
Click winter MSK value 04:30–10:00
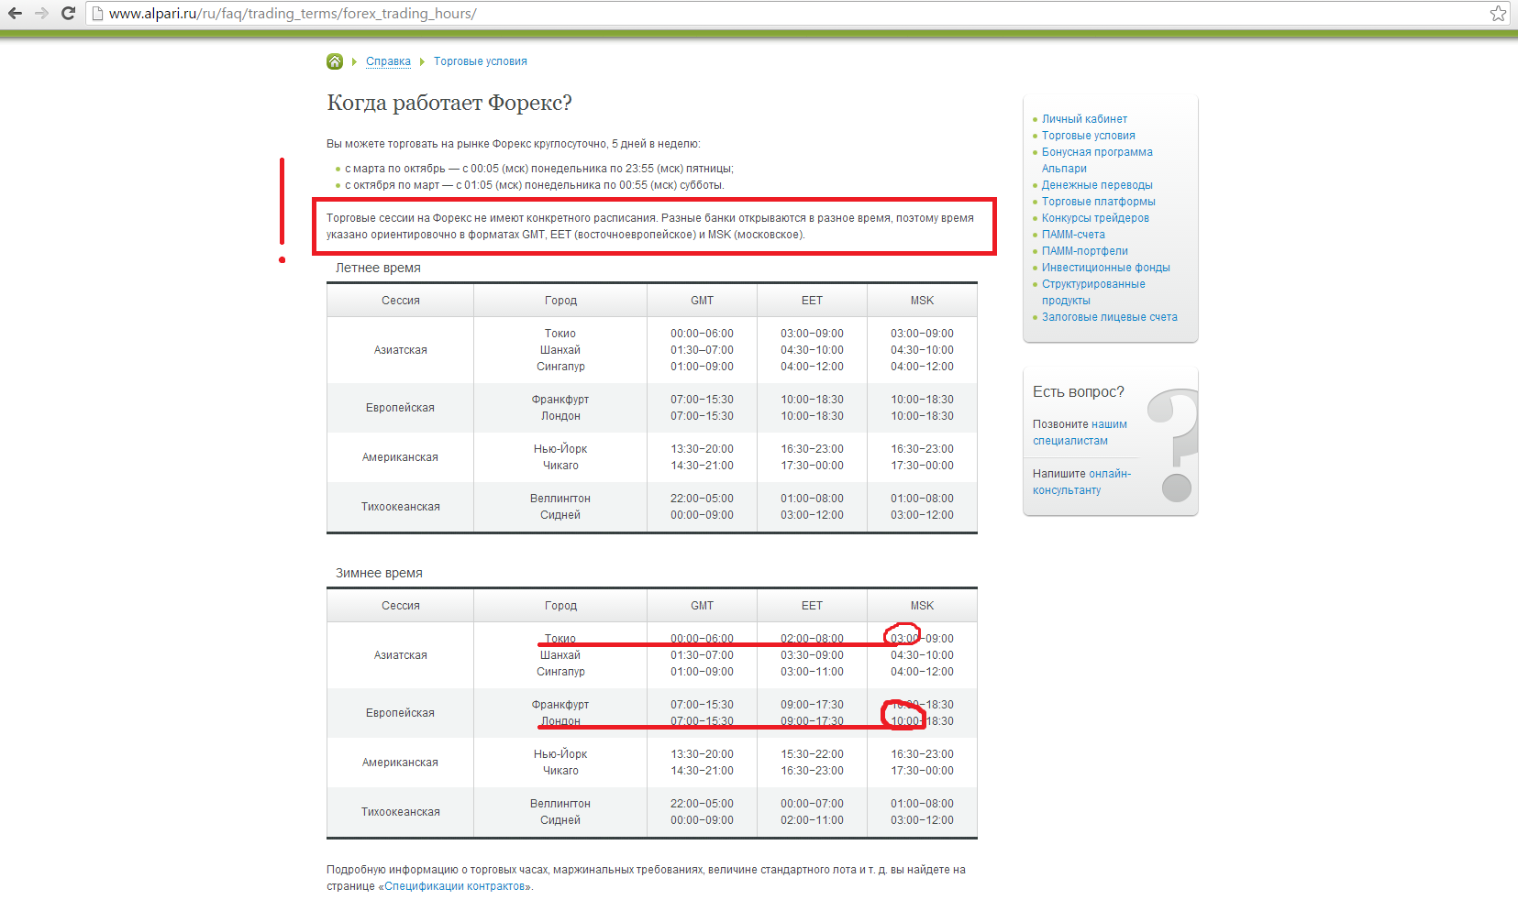click(922, 655)
